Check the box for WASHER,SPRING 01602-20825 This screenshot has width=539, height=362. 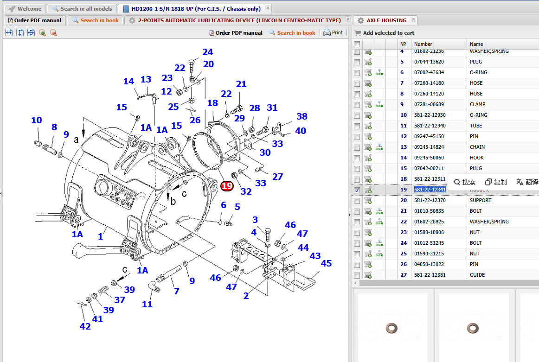click(357, 222)
